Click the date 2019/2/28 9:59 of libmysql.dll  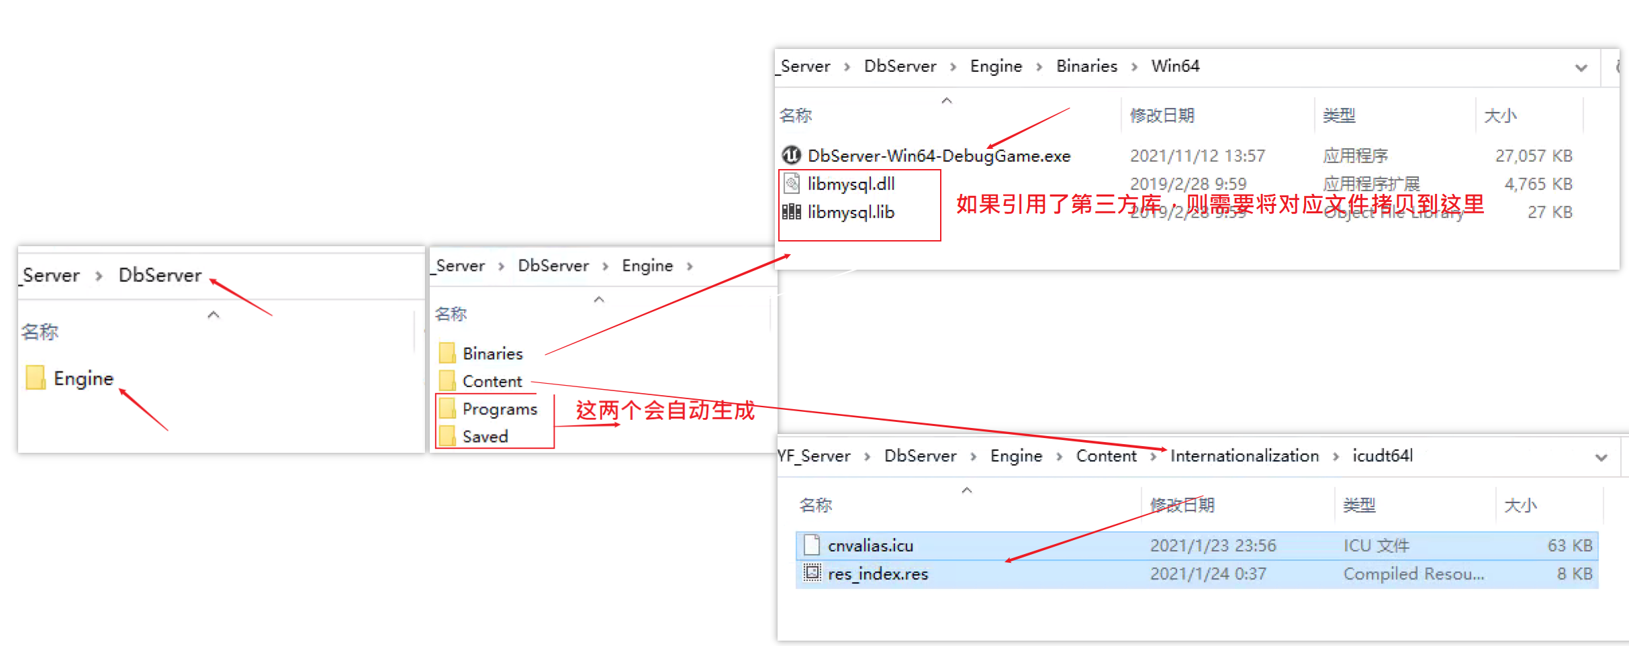pyautogui.click(x=1188, y=184)
